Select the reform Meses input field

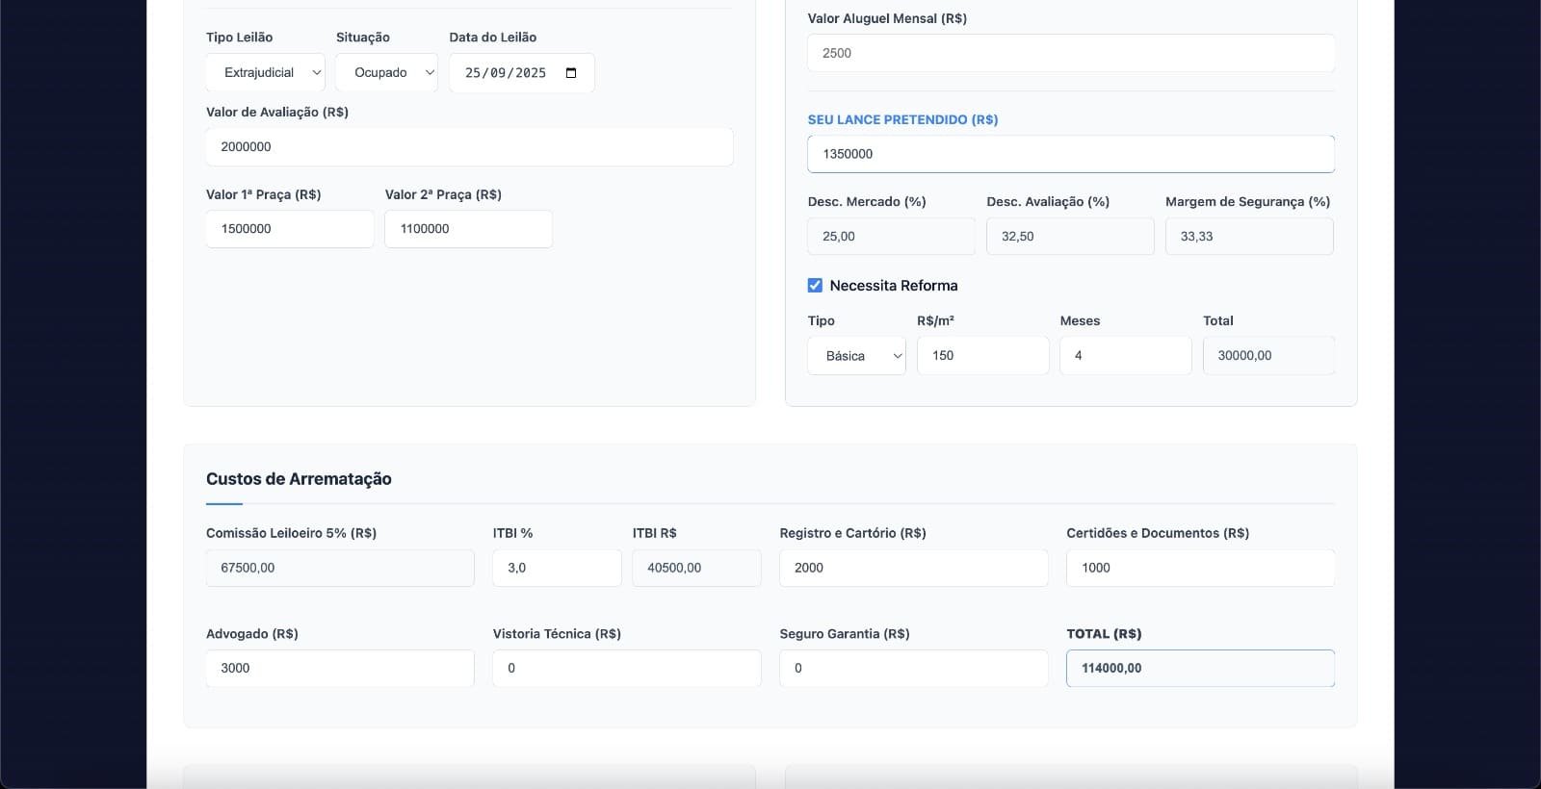[1125, 356]
